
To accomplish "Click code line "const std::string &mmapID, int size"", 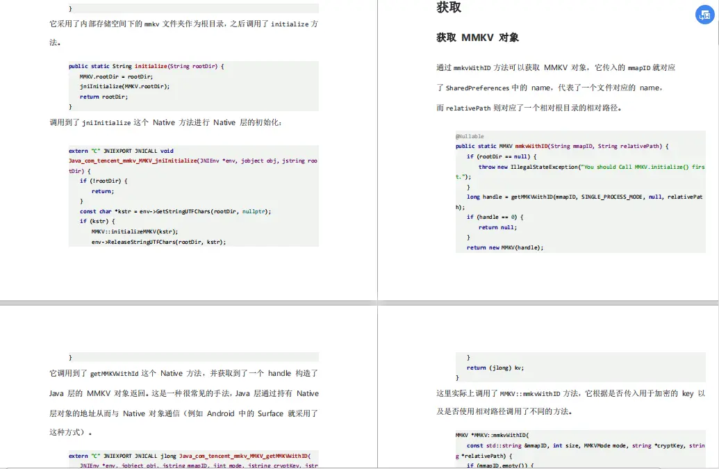I will click(586, 445).
